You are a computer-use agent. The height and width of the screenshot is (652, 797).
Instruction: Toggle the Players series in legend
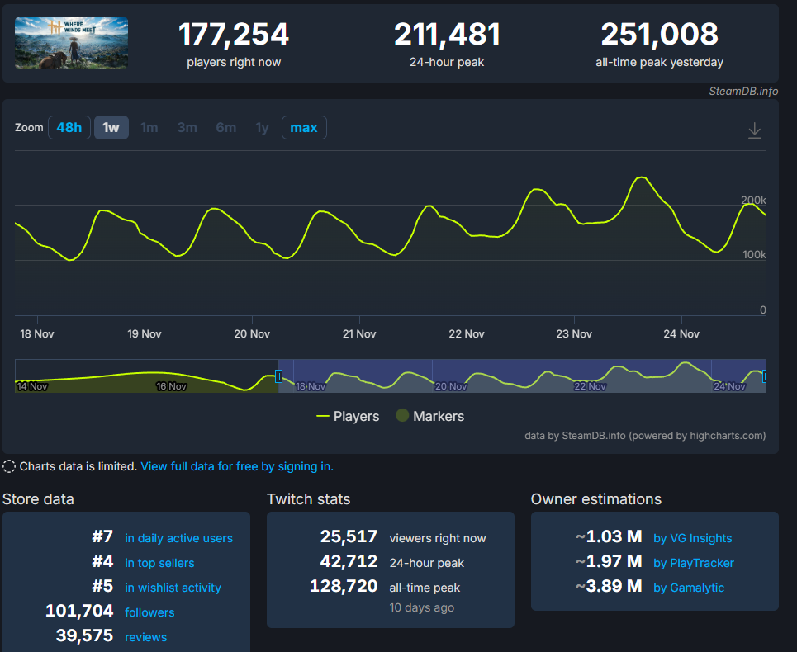(x=348, y=417)
